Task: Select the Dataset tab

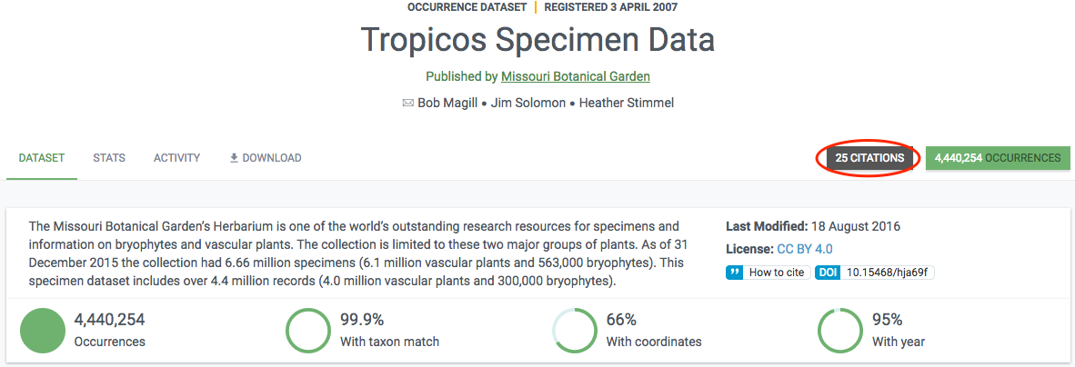Action: 42,157
